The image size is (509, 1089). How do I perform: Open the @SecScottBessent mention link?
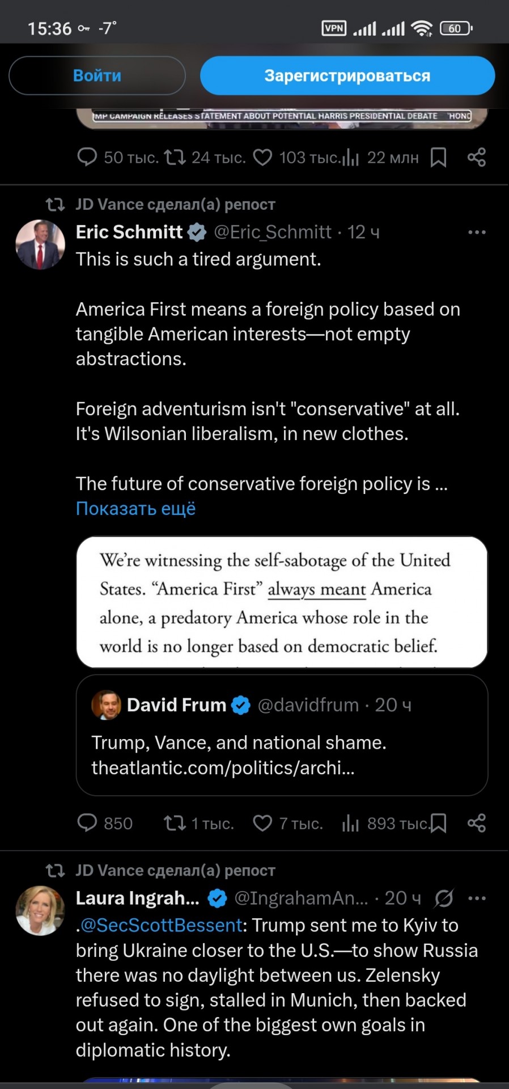point(162,925)
